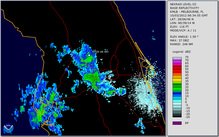Click the 10 dBZ blue legend band

[177, 95]
